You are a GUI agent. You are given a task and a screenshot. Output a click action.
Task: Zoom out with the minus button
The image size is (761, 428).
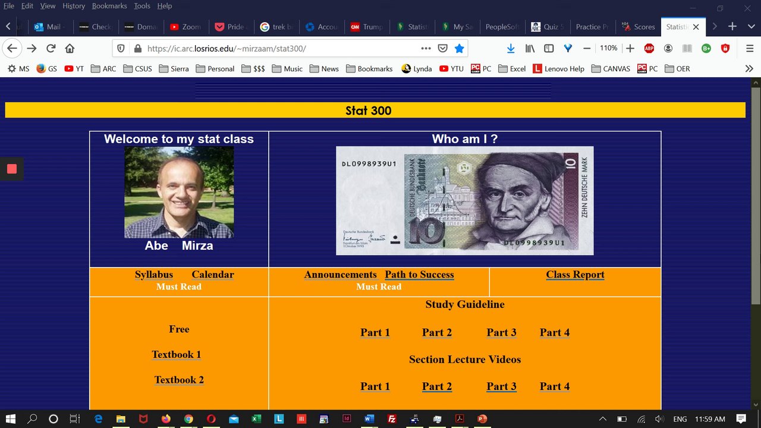click(587, 48)
